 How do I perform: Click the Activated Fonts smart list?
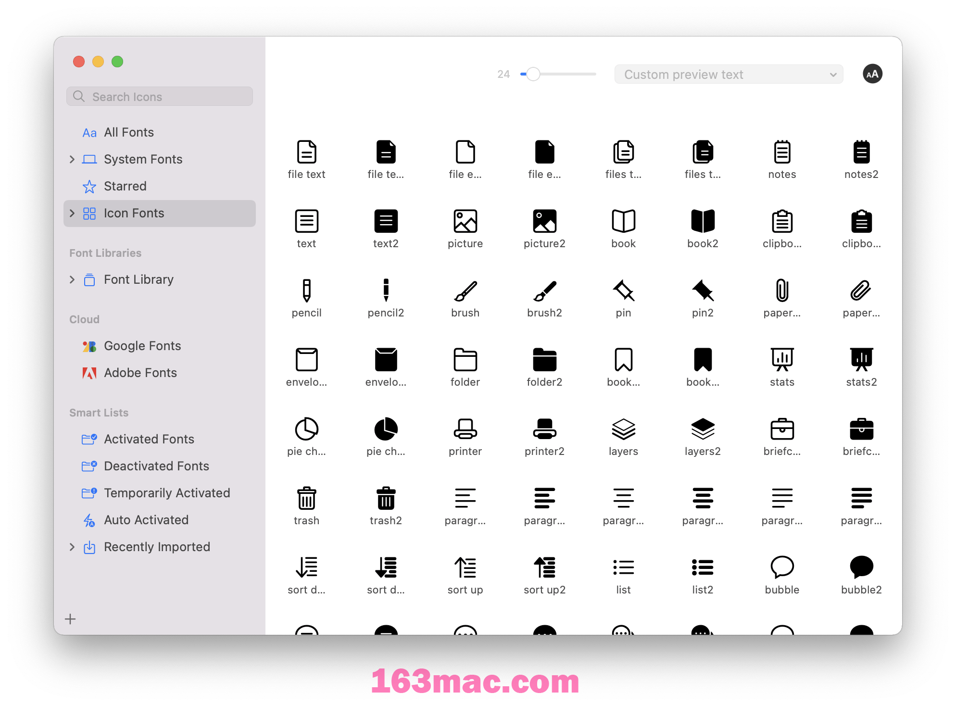coord(149,439)
